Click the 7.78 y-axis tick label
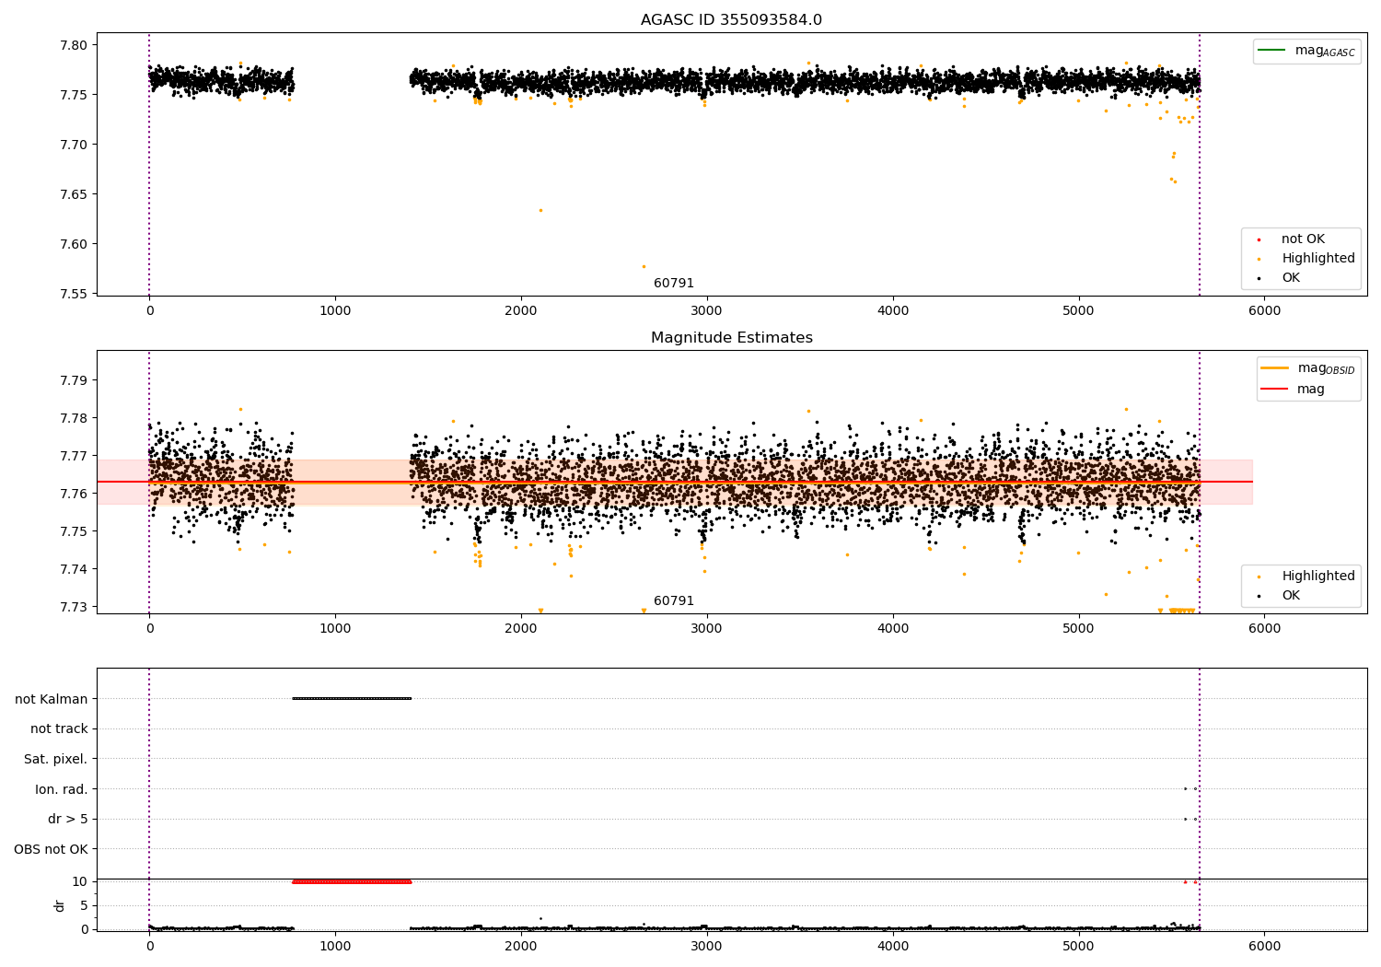 pos(74,418)
